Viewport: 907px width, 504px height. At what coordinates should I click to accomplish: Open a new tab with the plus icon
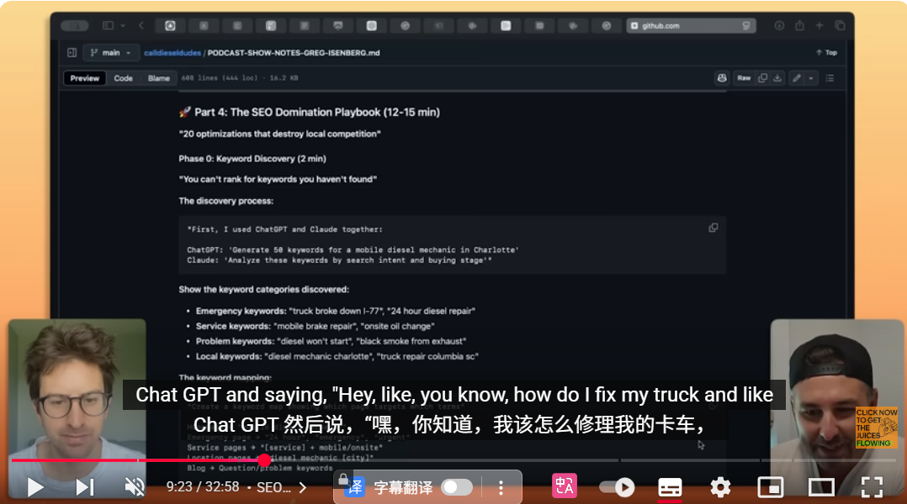pos(819,25)
